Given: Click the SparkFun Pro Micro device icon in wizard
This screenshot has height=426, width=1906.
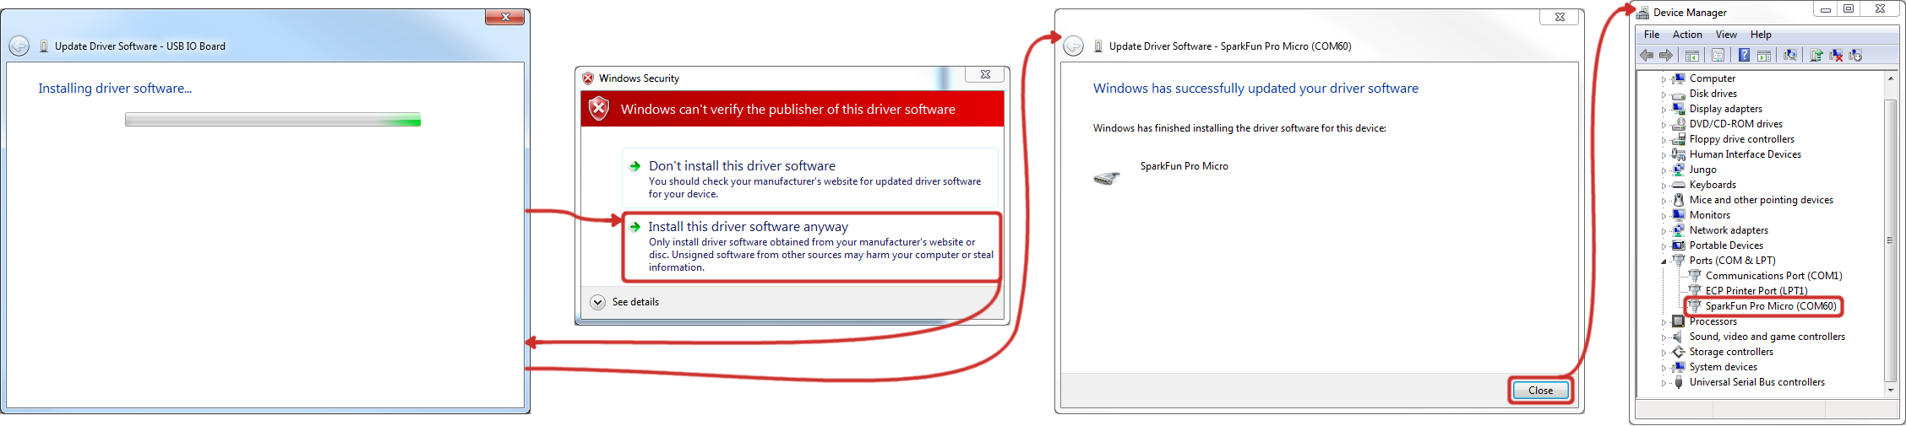Looking at the screenshot, I should point(1106,177).
